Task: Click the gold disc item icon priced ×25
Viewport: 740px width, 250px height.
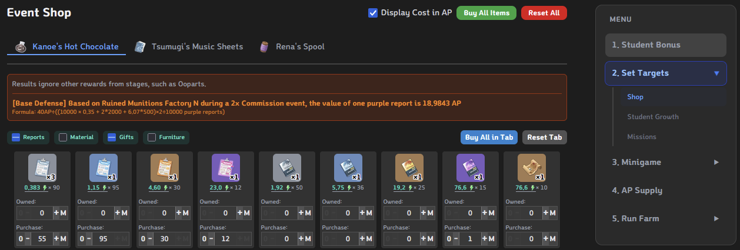Action: pyautogui.click(x=409, y=168)
